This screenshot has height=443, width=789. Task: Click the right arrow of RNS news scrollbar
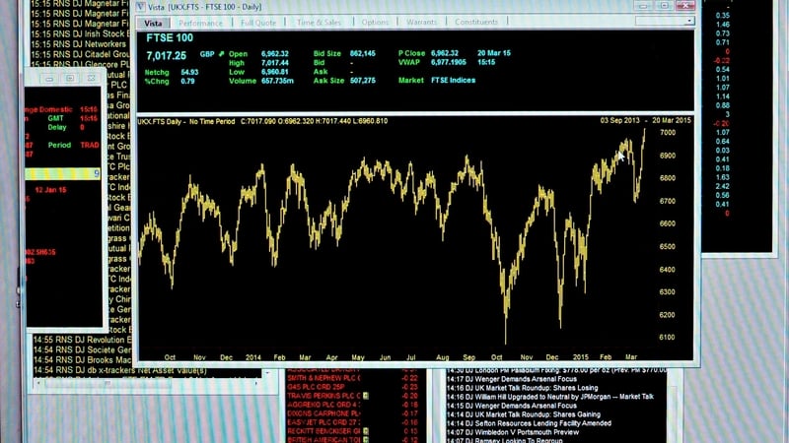click(256, 383)
